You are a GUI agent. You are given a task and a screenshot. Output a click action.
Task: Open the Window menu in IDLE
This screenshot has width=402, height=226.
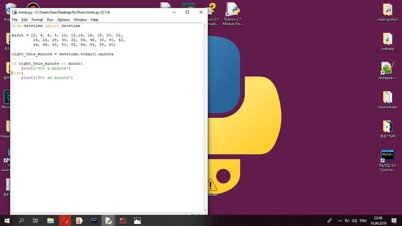pos(80,19)
